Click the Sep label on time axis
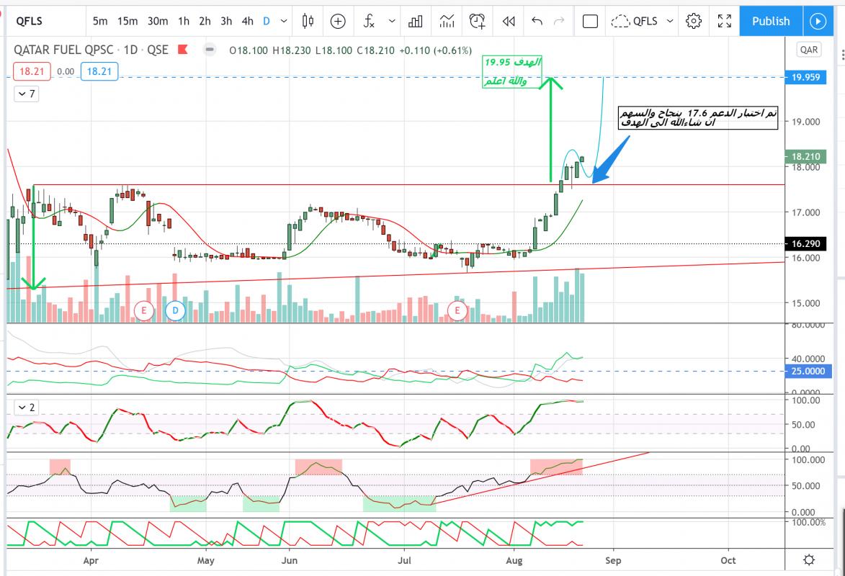This screenshot has width=845, height=576. click(613, 560)
